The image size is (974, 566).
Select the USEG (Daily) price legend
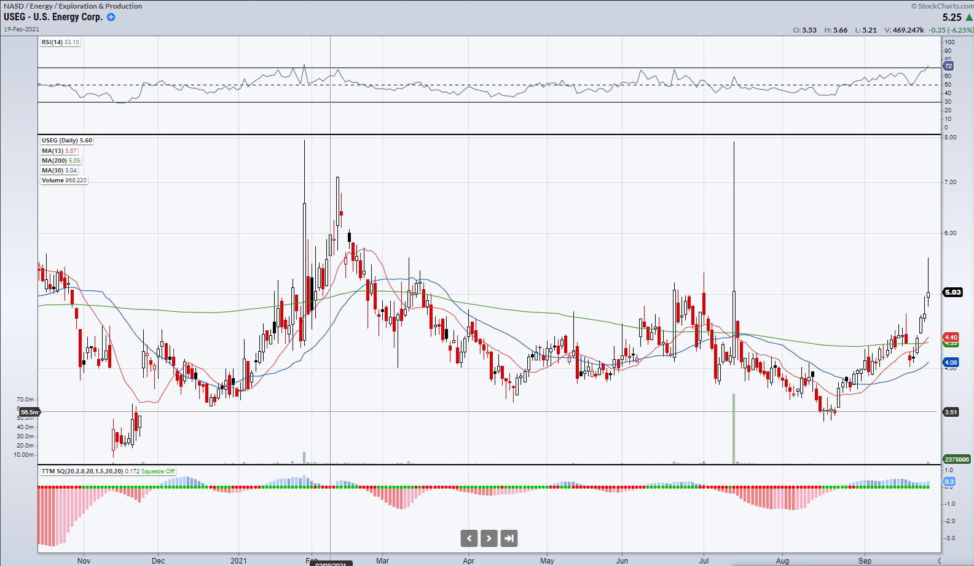[x=67, y=141]
